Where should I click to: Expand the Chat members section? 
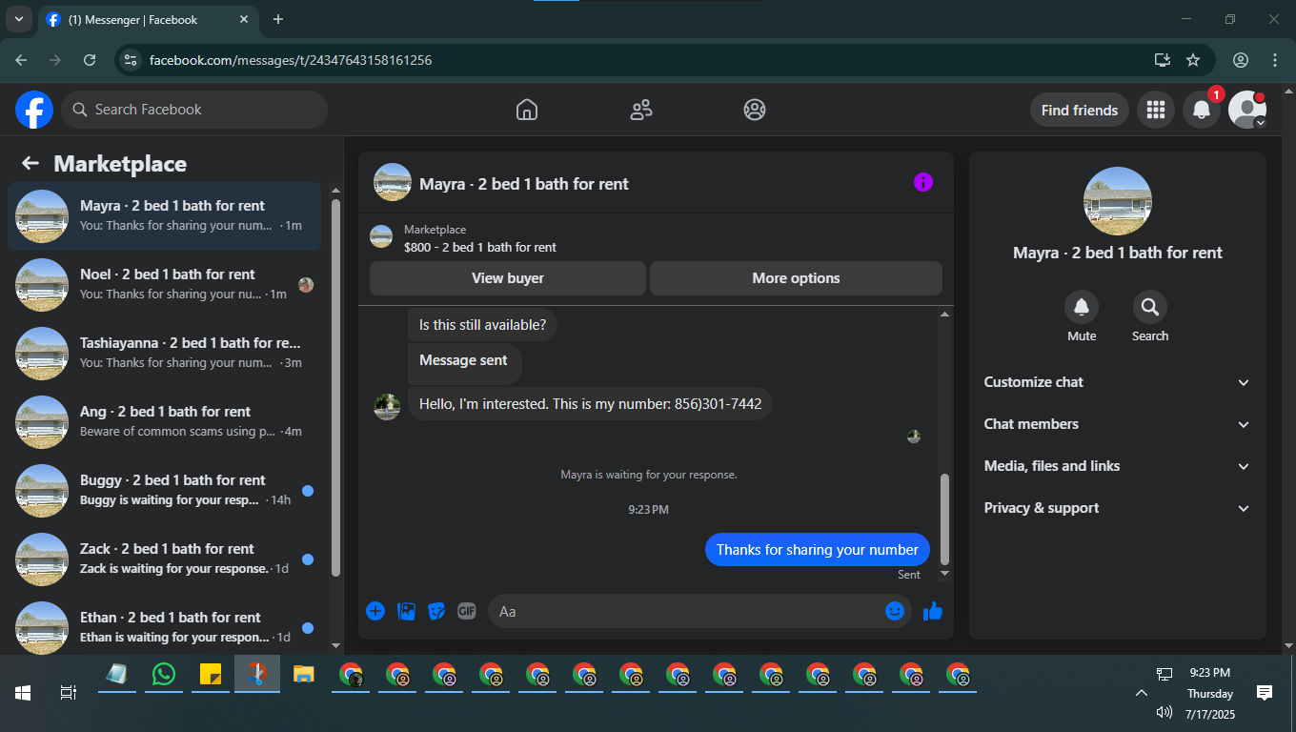pyautogui.click(x=1117, y=424)
